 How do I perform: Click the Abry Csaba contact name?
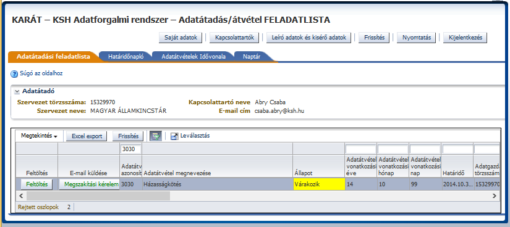click(x=270, y=102)
